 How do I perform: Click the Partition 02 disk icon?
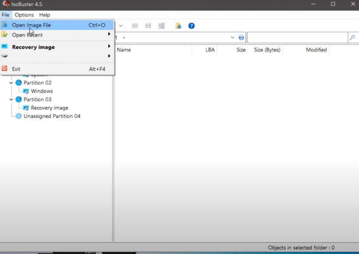[x=19, y=83]
